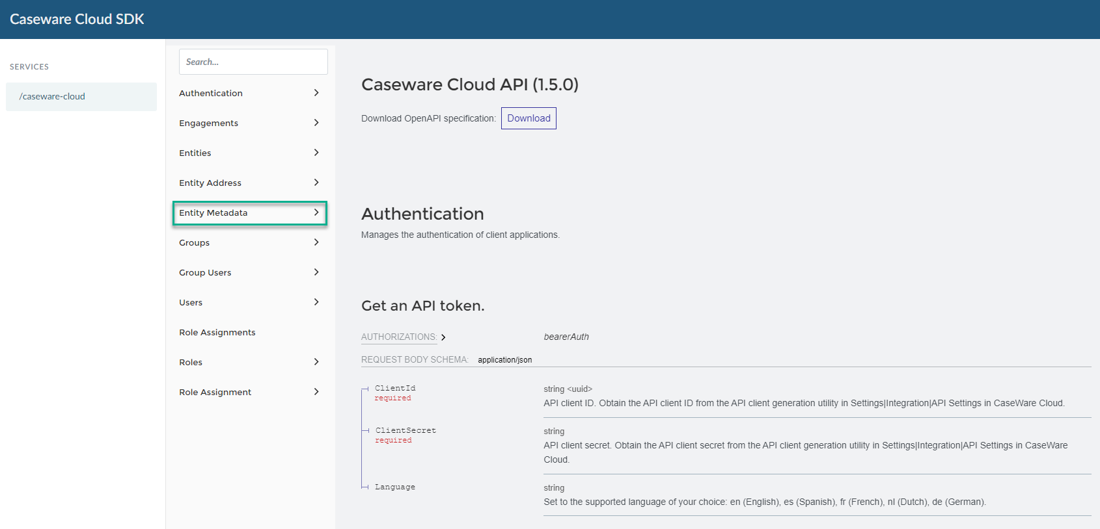Image resolution: width=1100 pixels, height=529 pixels.
Task: Focus the Search input field
Action: click(x=253, y=62)
